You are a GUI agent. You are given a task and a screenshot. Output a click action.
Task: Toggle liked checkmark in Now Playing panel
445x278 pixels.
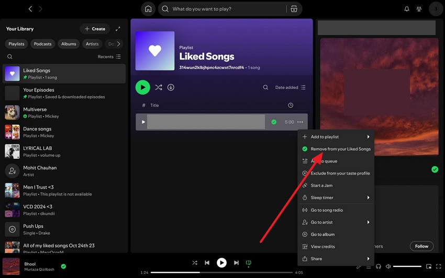(x=435, y=169)
